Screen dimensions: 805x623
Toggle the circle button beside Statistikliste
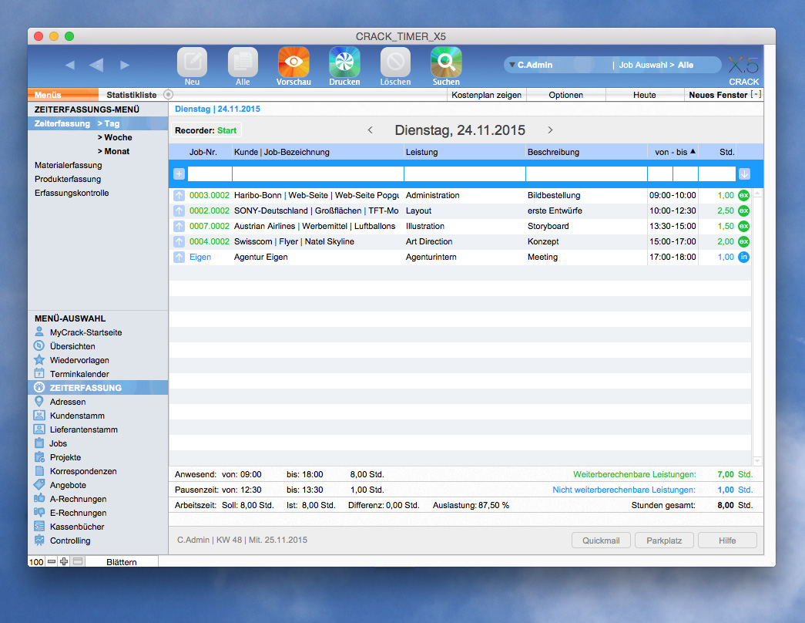click(x=169, y=95)
